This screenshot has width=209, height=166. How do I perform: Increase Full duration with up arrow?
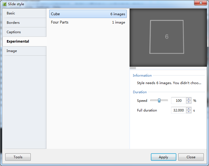(x=189, y=109)
